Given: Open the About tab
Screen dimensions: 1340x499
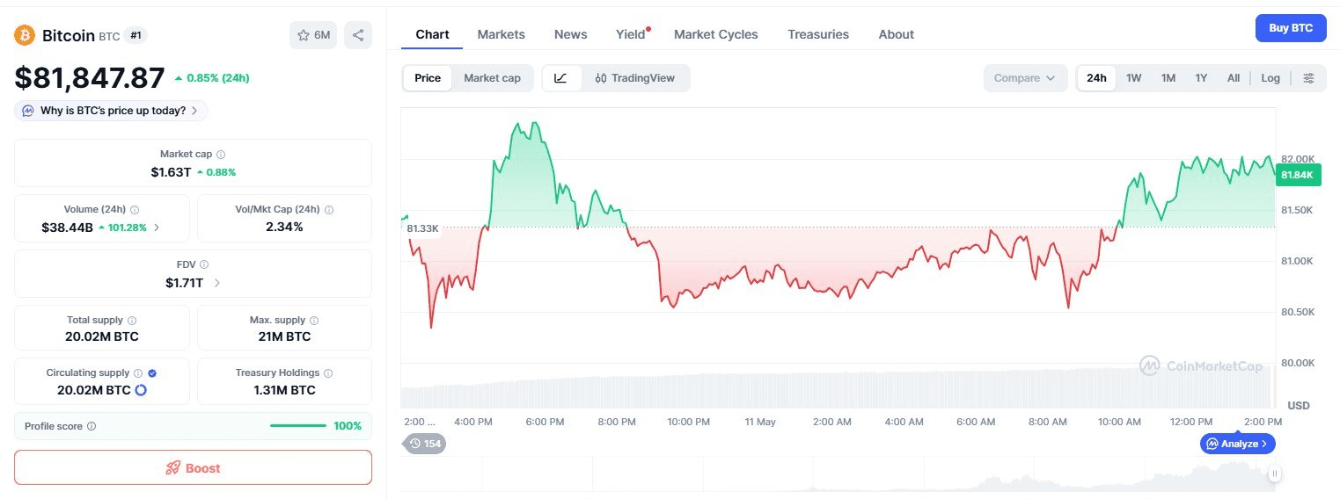Looking at the screenshot, I should [x=897, y=34].
